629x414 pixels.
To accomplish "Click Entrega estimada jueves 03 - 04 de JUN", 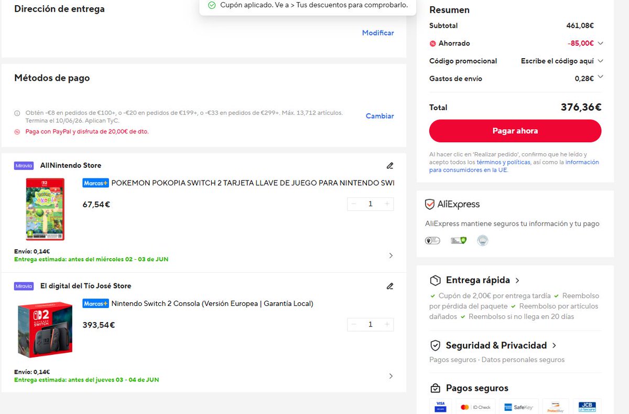I will click(86, 380).
